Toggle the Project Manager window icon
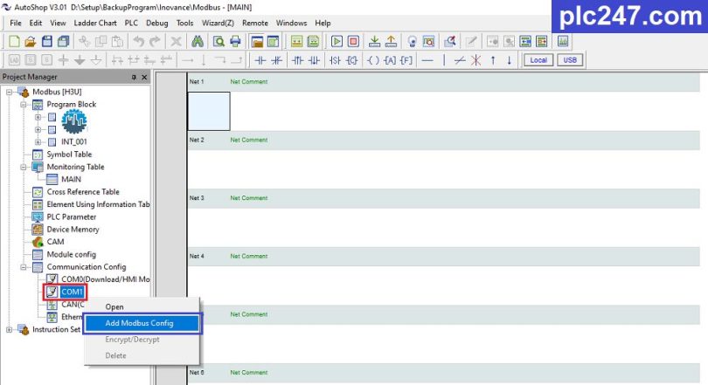 pyautogui.click(x=257, y=42)
